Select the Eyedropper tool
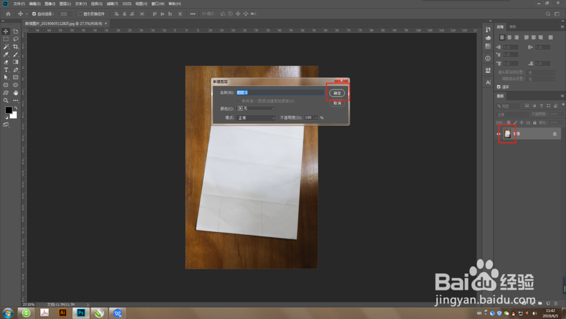This screenshot has width=566, height=319. click(x=6, y=54)
